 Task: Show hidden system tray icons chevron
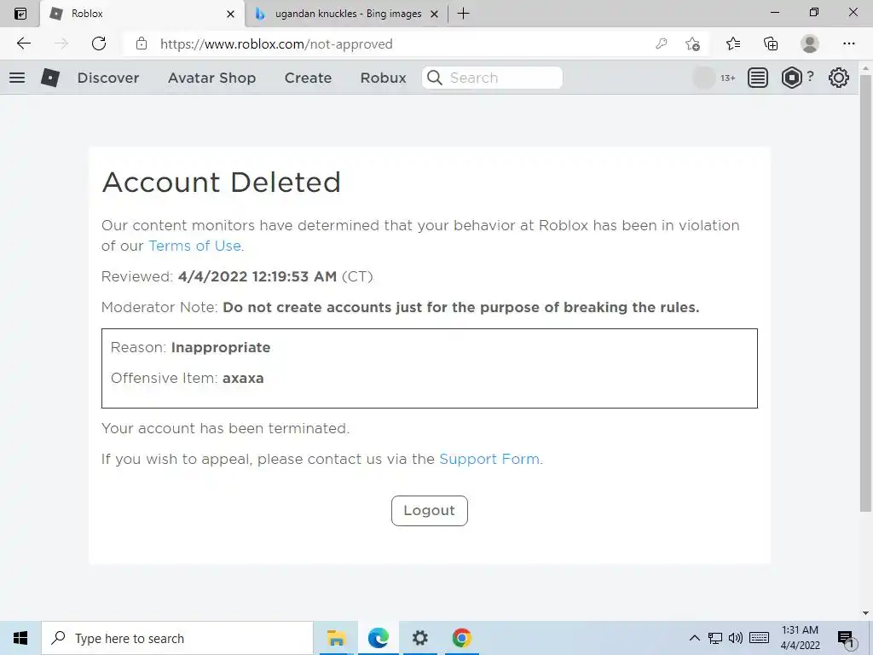tap(694, 638)
